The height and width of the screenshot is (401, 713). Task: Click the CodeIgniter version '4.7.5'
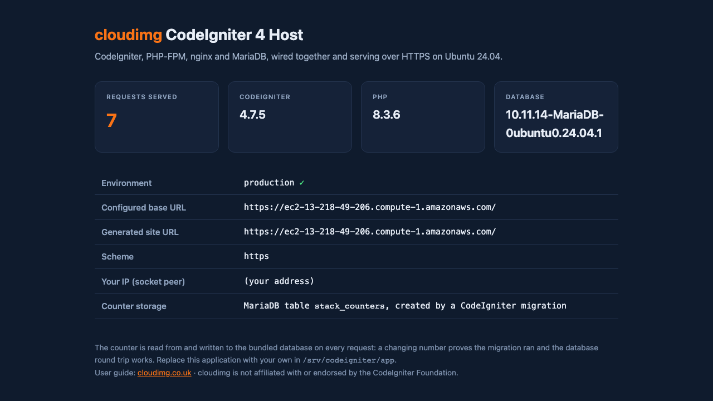click(252, 115)
